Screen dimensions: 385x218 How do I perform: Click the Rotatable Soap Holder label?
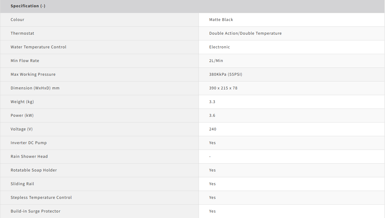click(x=34, y=170)
